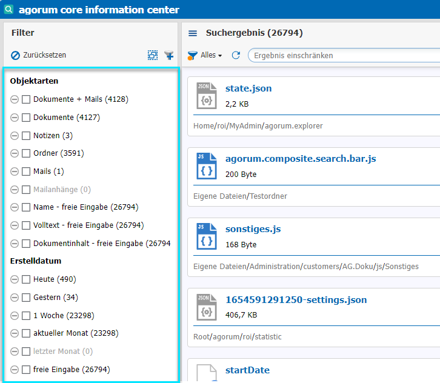Click the 406,7 KB file size text
This screenshot has height=383, width=440.
click(x=241, y=315)
